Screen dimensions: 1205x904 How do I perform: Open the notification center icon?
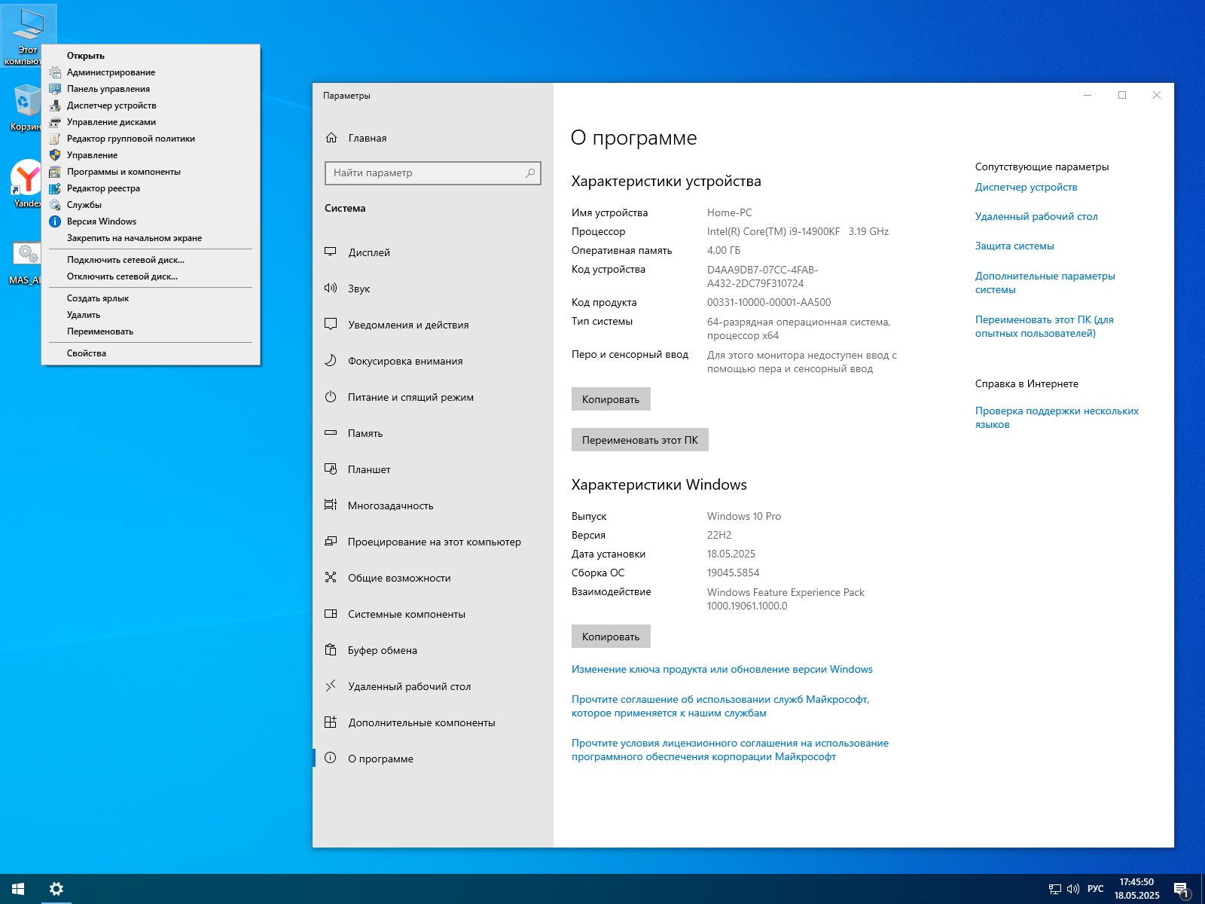tap(1182, 890)
